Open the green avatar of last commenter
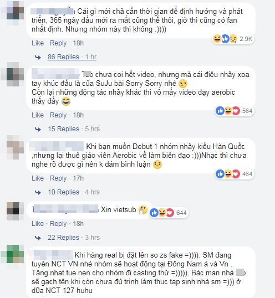This screenshot has height=298, width=275. tap(16, 254)
